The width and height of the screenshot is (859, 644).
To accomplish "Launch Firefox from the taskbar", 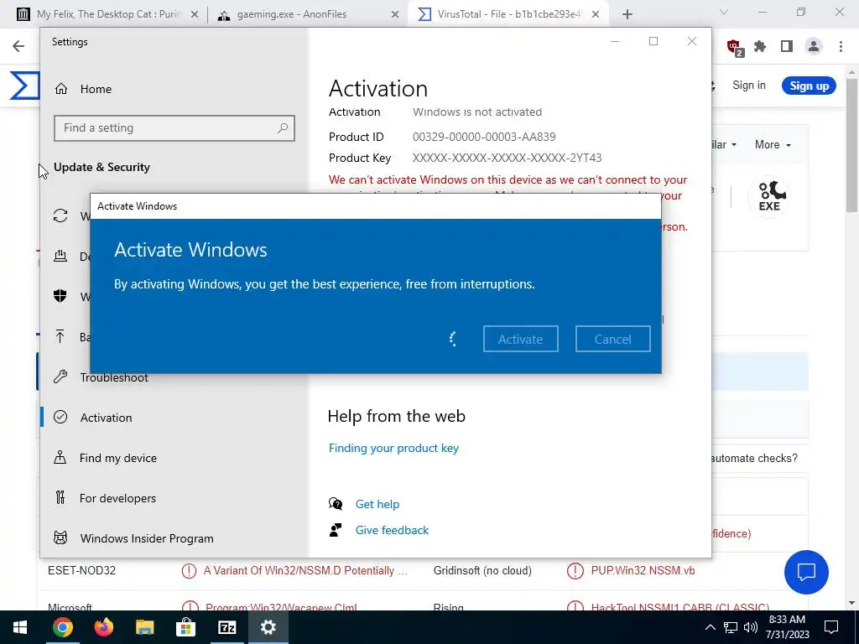I will [103, 627].
